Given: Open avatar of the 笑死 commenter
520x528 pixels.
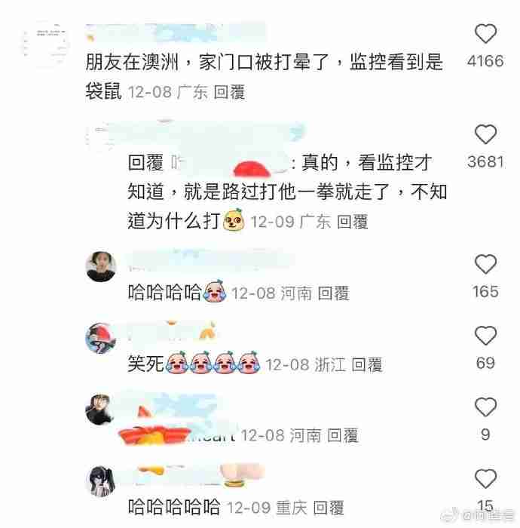Looking at the screenshot, I should 100,338.
